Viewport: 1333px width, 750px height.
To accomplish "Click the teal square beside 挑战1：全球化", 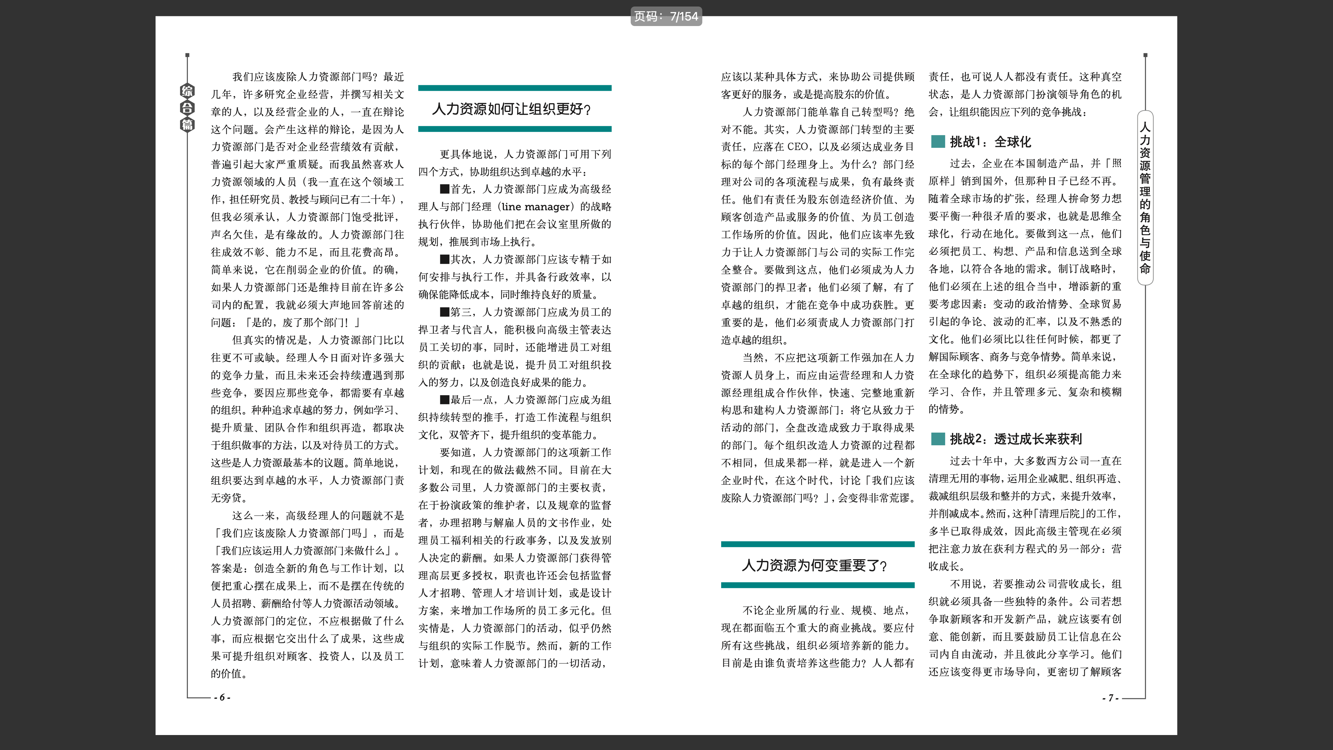I will click(x=938, y=141).
